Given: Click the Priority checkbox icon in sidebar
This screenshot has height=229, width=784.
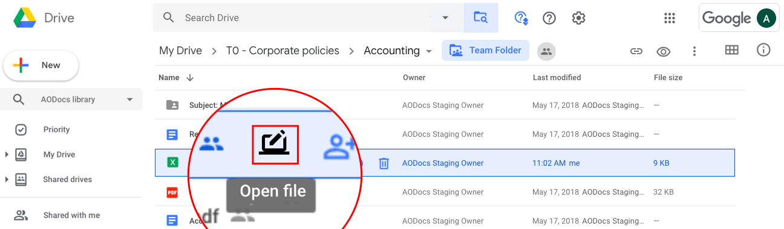Looking at the screenshot, I should tap(21, 130).
